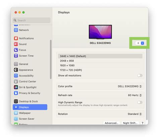Open Network settings from the sidebar icon
159x139 pixels.
point(16,30)
